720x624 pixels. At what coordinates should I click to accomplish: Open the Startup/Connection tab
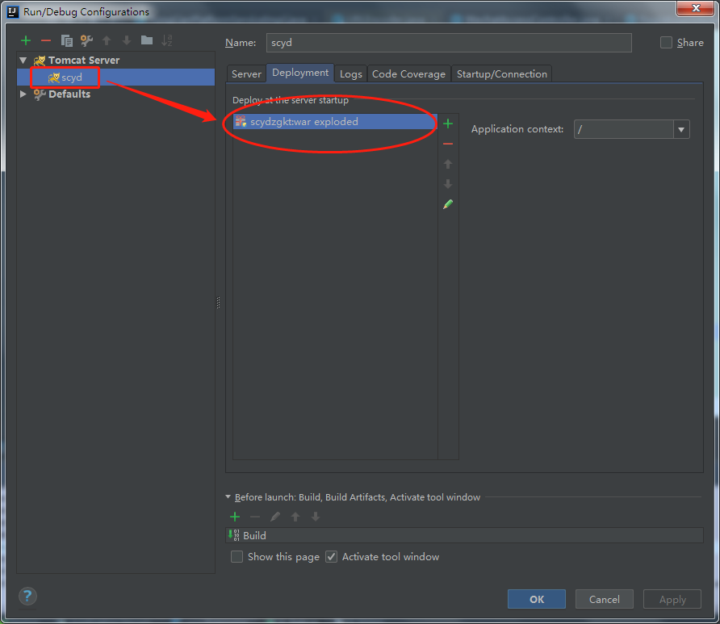[501, 73]
